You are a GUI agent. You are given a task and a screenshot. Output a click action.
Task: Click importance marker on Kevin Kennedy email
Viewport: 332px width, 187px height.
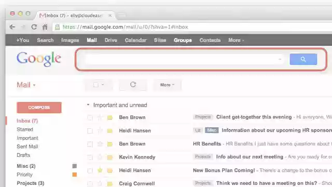click(x=109, y=157)
